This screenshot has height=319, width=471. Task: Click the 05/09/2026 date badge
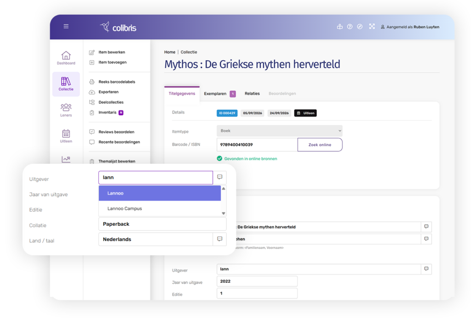[x=253, y=113]
